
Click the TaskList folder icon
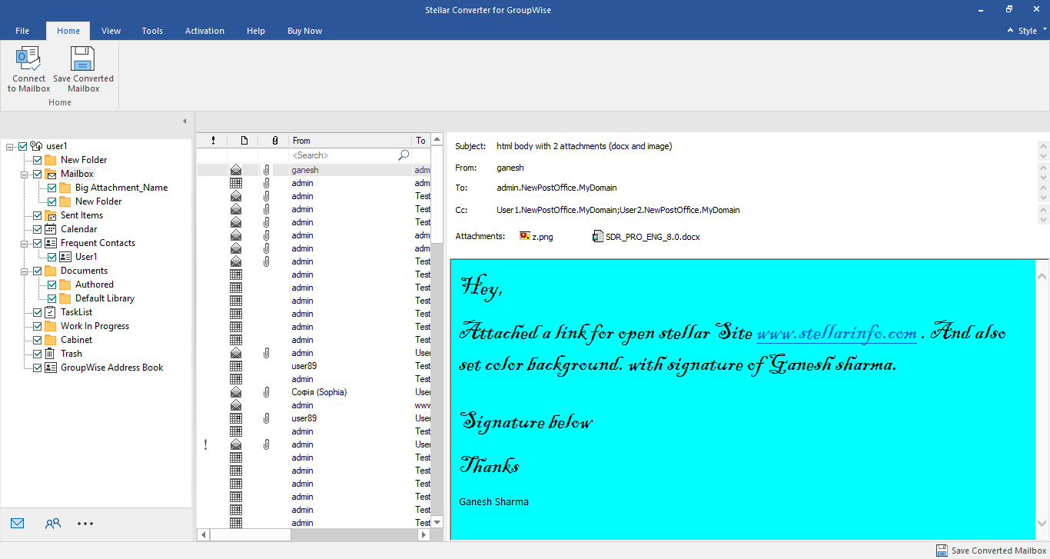(x=51, y=312)
